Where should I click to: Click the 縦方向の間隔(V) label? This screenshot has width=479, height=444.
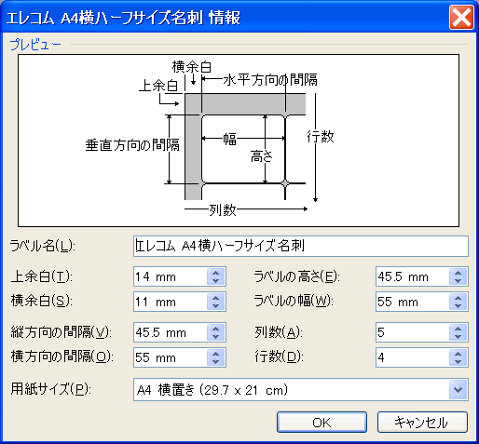pyautogui.click(x=61, y=332)
